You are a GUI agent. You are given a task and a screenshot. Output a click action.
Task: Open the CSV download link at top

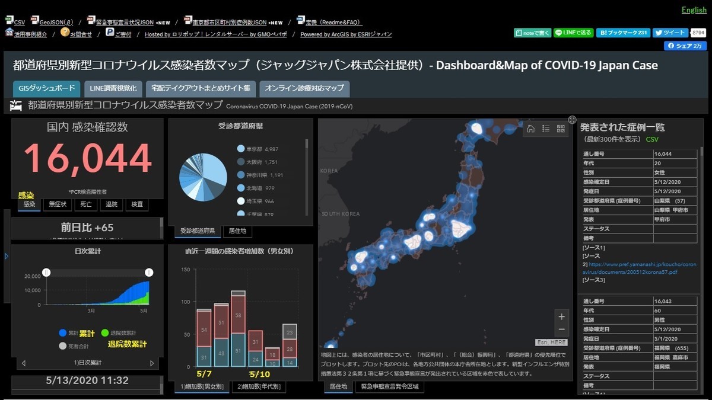click(20, 22)
